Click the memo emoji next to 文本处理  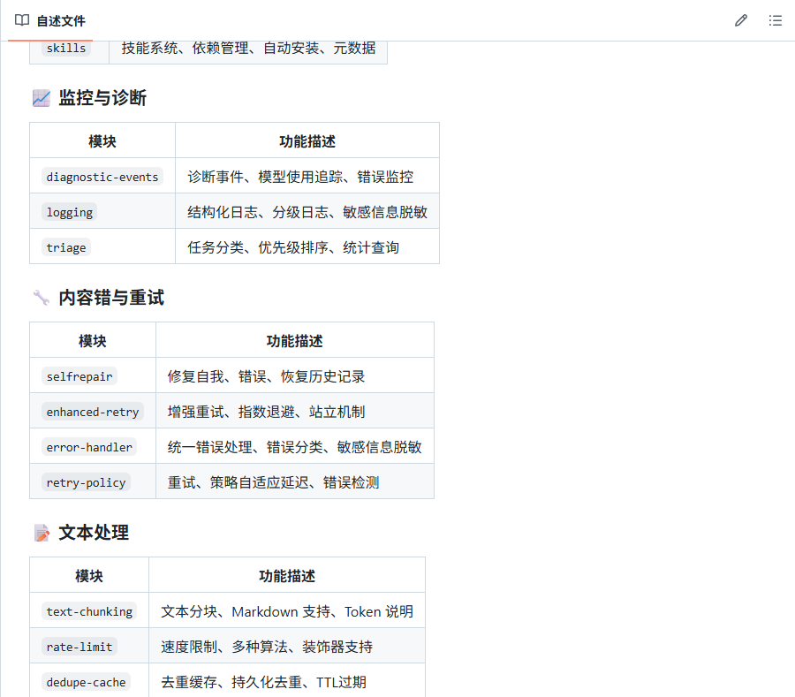(41, 533)
